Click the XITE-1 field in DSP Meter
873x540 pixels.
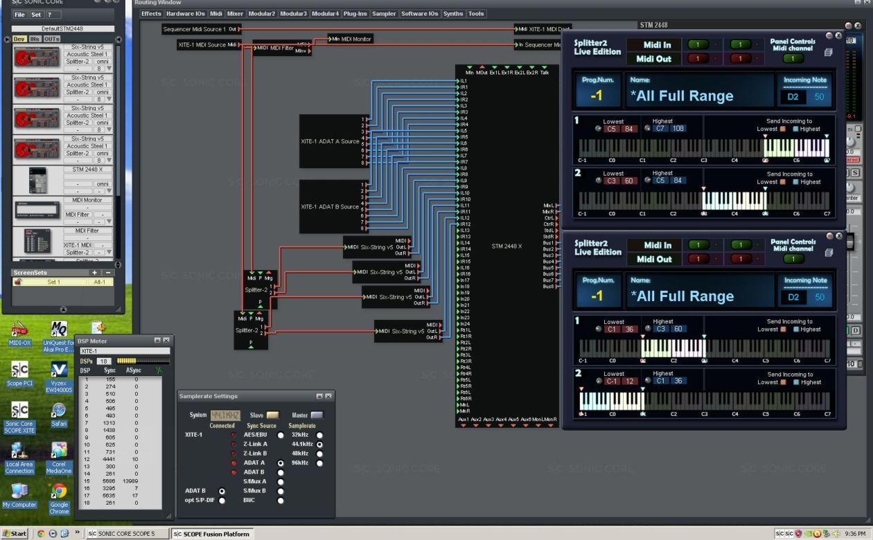(x=125, y=351)
